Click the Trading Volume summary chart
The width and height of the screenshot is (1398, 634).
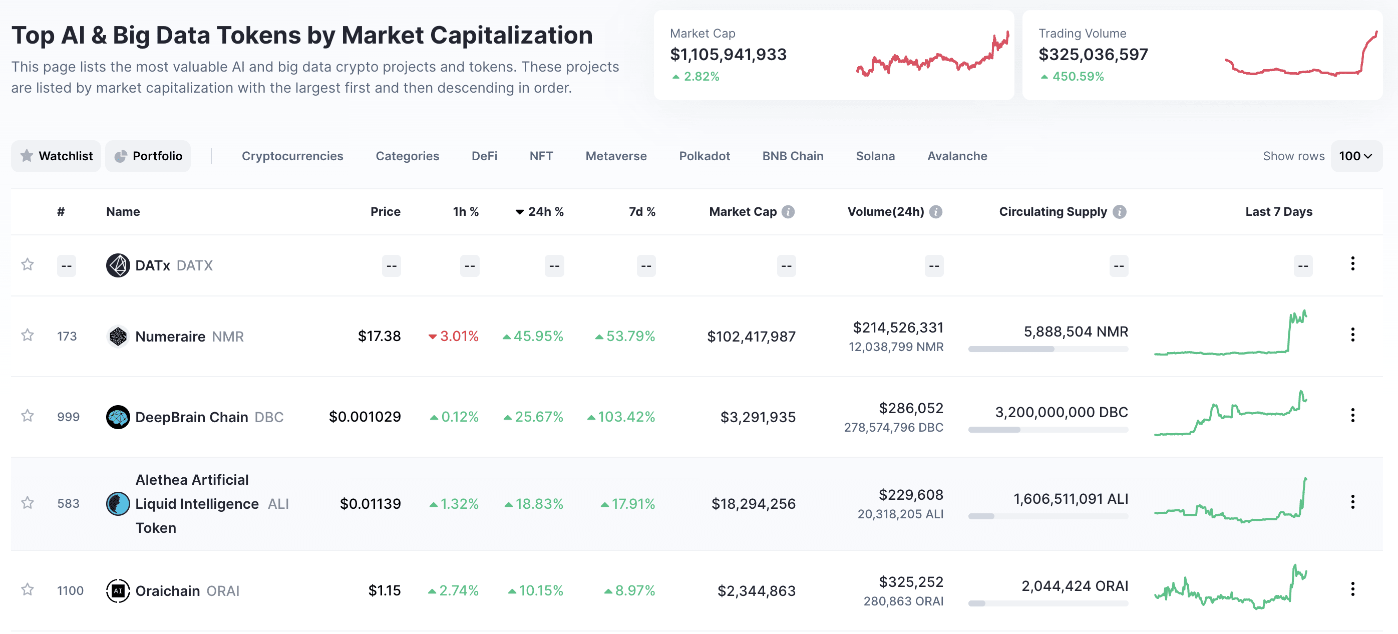click(x=1301, y=54)
